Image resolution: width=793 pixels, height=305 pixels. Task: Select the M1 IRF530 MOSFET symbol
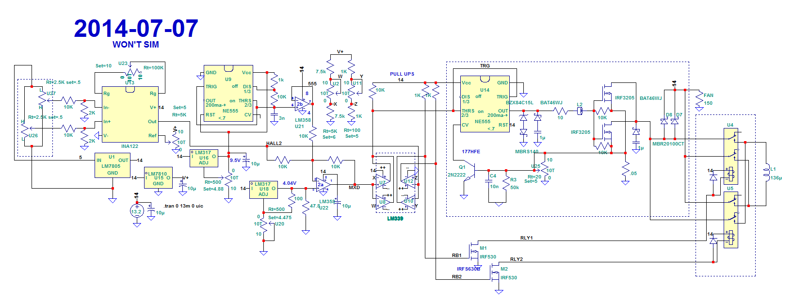tap(474, 250)
